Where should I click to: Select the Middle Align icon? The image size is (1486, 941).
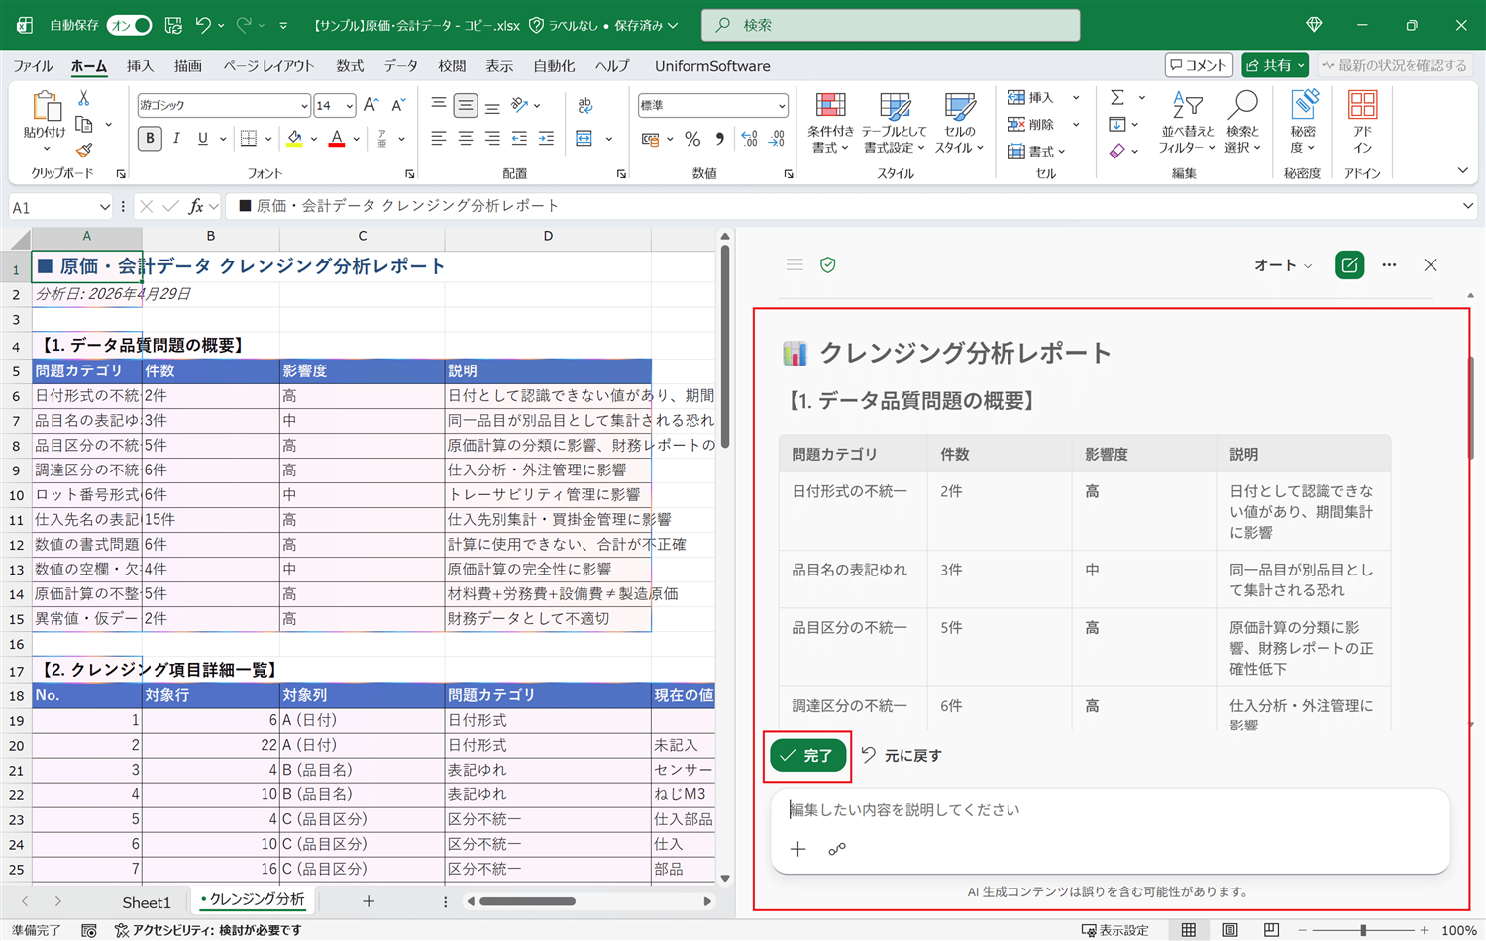[x=466, y=105]
